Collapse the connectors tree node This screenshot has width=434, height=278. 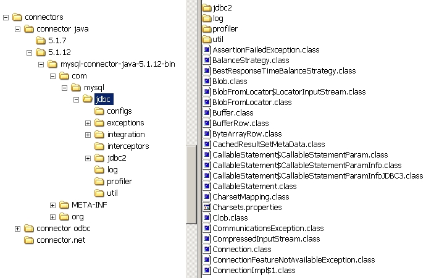6,17
